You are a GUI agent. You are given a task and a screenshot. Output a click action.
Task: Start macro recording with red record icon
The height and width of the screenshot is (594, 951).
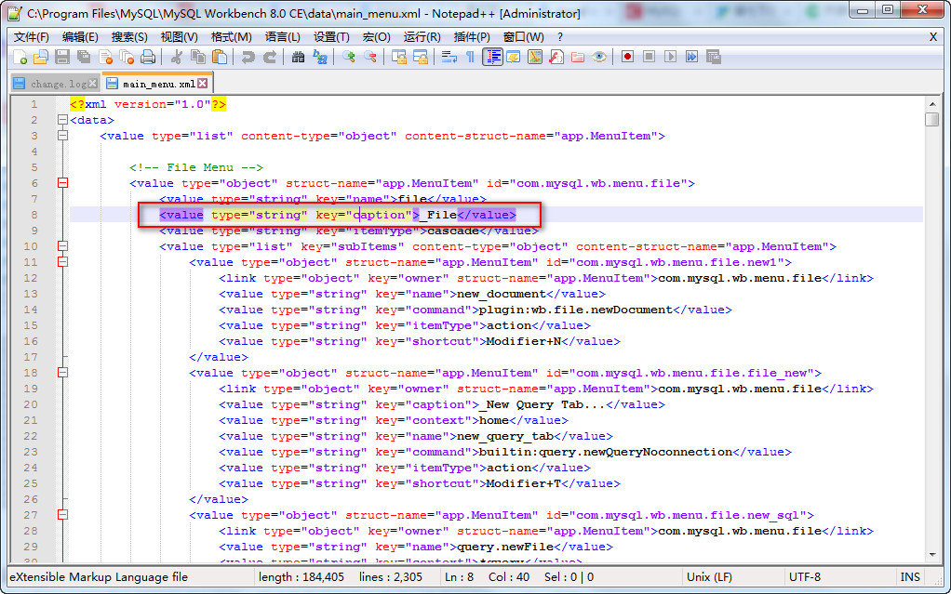627,57
